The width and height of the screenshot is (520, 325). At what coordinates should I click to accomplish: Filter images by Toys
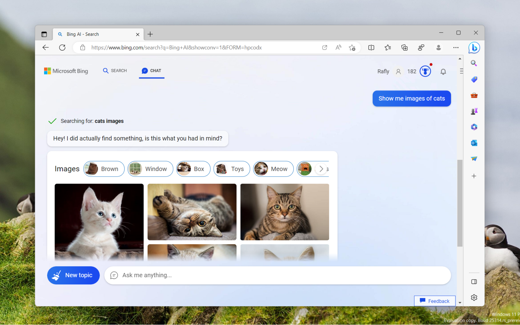(x=232, y=169)
